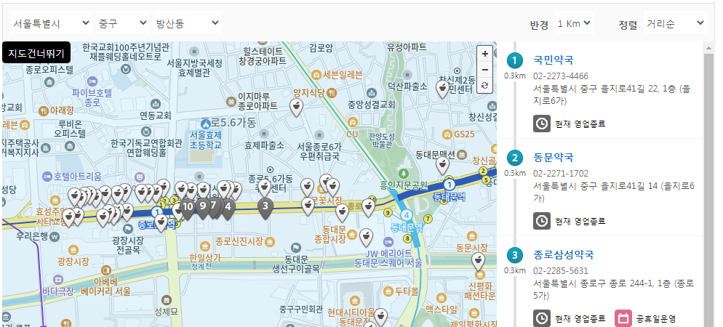Click phone number 02-2271-1702
Screen dimensions: 723x327
[561, 174]
